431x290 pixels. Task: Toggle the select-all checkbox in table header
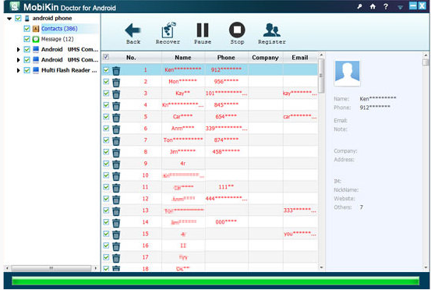[x=106, y=57]
